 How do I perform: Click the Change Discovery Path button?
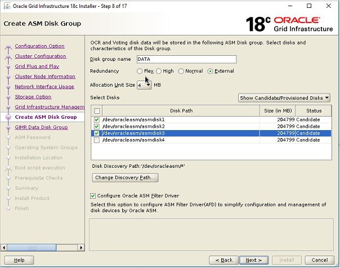125,177
